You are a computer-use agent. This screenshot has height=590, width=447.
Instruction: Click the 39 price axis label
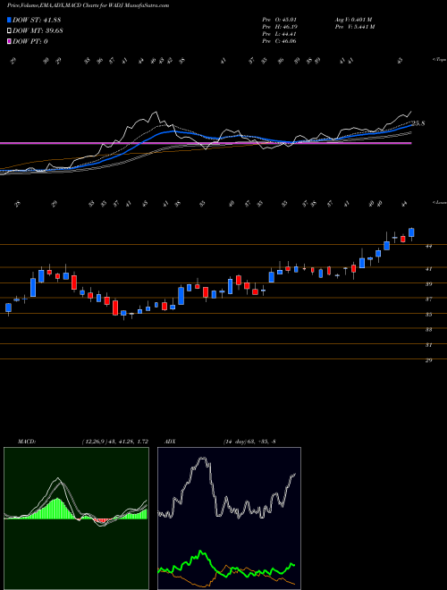coord(428,284)
